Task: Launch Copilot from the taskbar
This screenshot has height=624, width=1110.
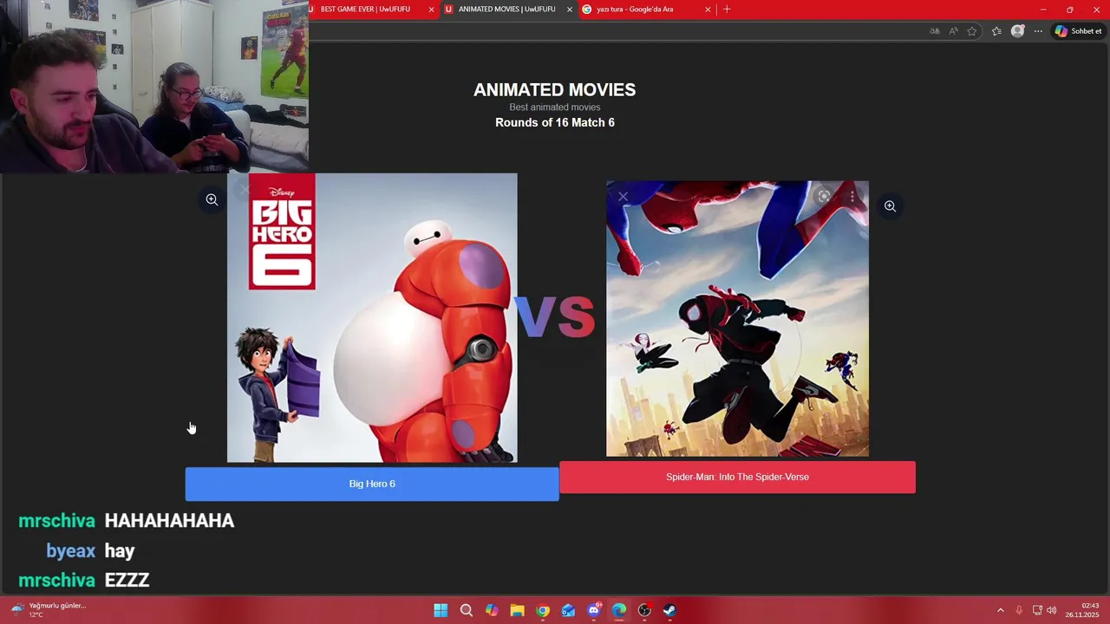Action: point(492,610)
